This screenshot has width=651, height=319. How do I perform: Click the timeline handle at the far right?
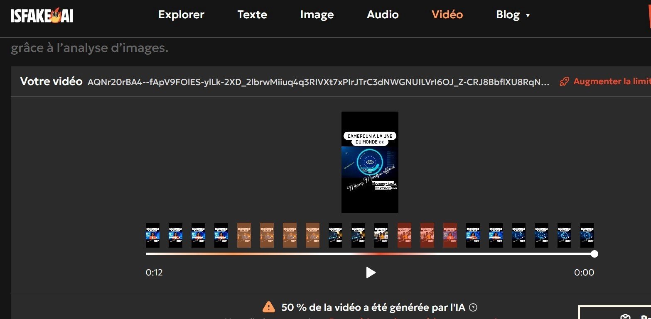pyautogui.click(x=594, y=254)
